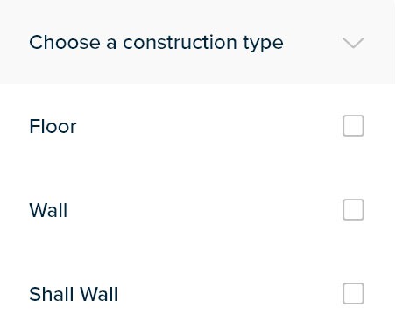Click the word Choose in the header
396x336 pixels.
pyautogui.click(x=65, y=42)
